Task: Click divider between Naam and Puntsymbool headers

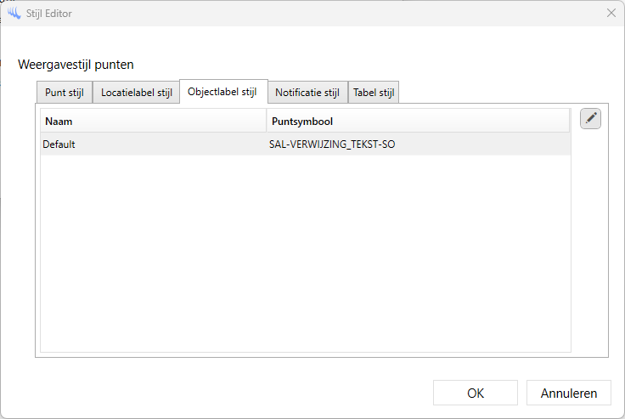Action: 267,121
